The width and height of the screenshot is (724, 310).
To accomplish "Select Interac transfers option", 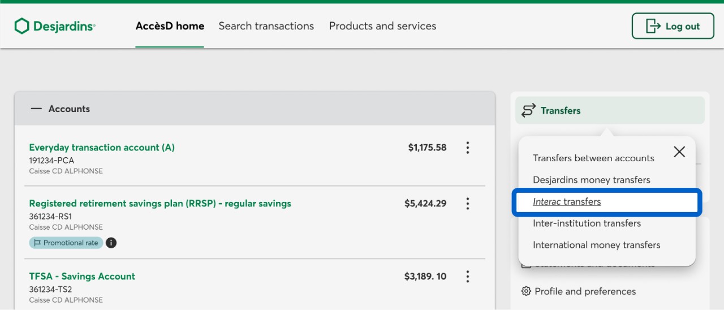I will coord(567,202).
